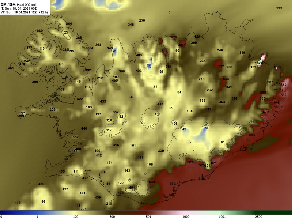The height and width of the screenshot is (219, 292).
Task: Click the 448 value at the bottom
Action: pos(77,206)
